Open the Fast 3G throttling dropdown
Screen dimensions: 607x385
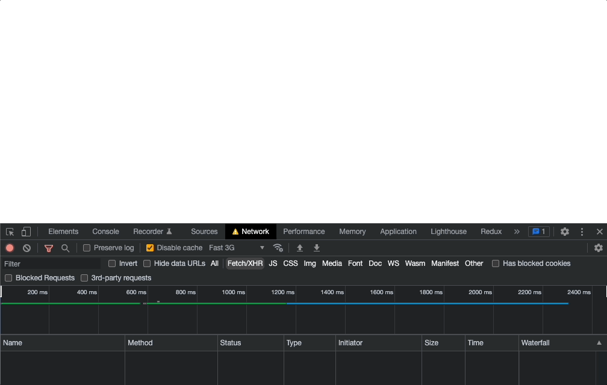(x=237, y=248)
